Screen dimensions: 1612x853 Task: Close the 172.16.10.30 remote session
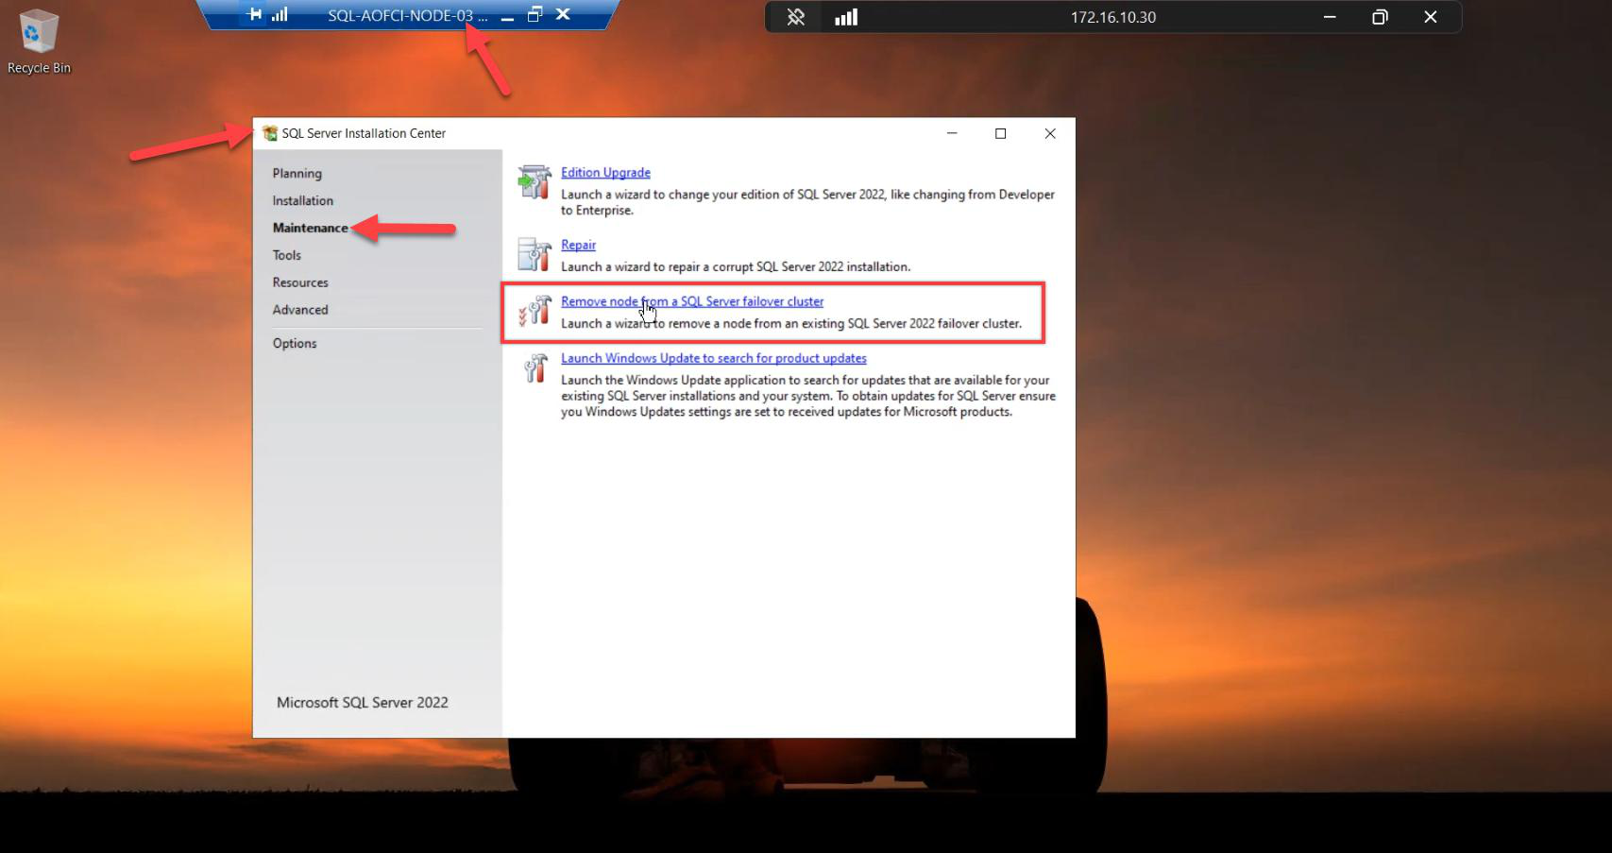tap(1431, 17)
